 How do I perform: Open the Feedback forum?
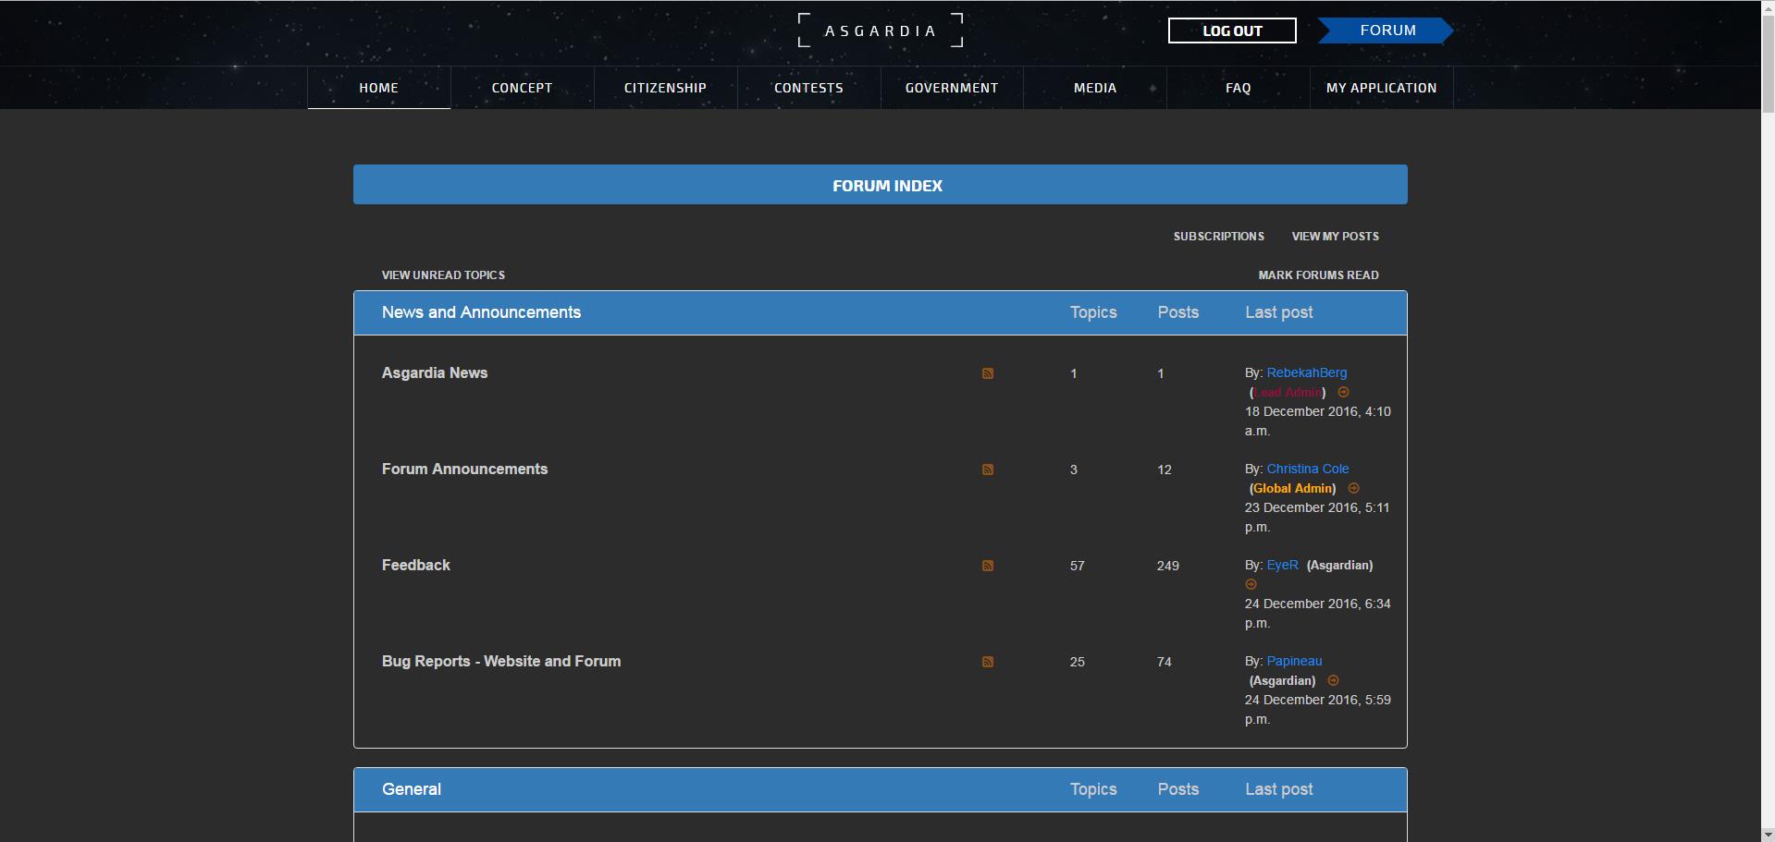pyautogui.click(x=415, y=566)
